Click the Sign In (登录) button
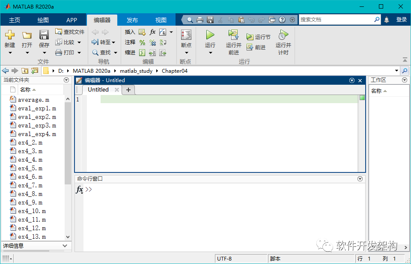The image size is (411, 264). tap(401, 20)
